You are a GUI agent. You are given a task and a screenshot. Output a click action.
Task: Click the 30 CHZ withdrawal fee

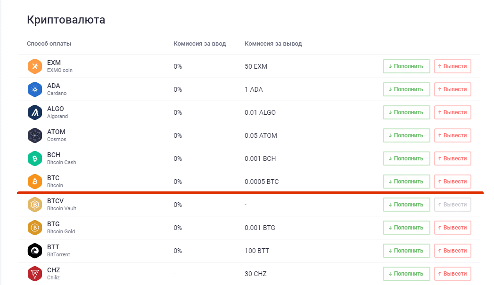tap(255, 274)
